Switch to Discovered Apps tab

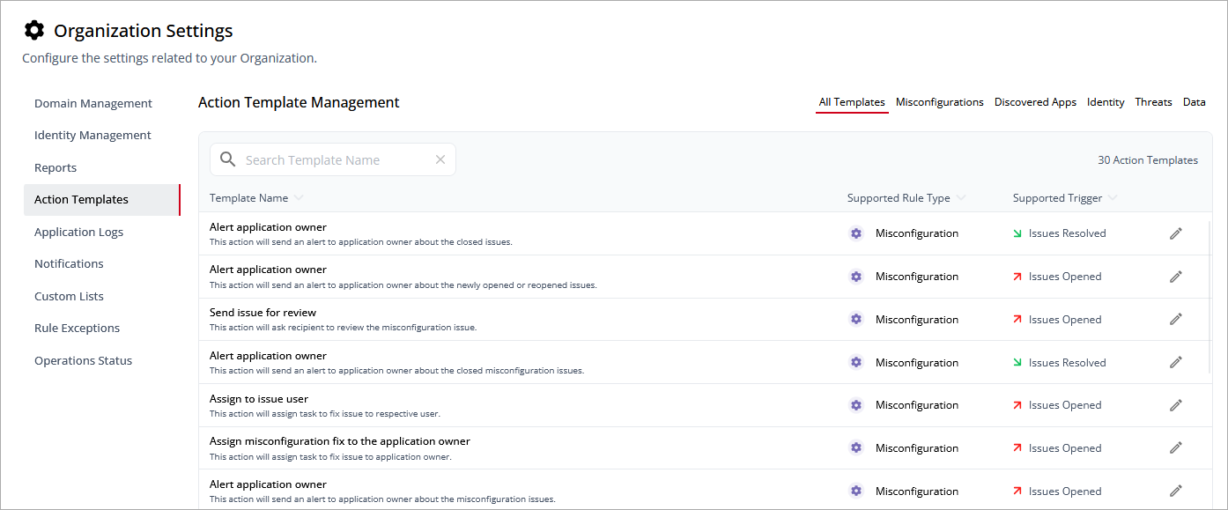click(x=1035, y=102)
